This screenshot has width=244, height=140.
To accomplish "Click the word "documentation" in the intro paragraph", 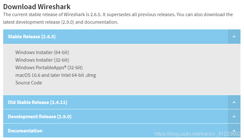I will tap(101, 22).
